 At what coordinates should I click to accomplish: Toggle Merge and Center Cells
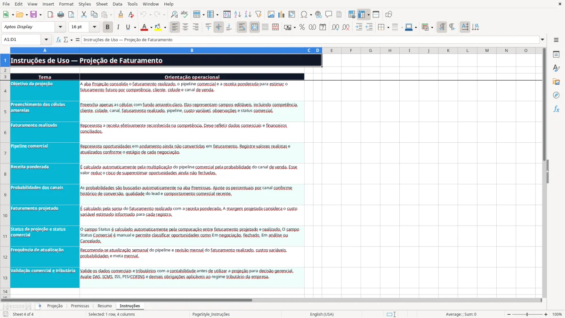[x=255, y=27]
